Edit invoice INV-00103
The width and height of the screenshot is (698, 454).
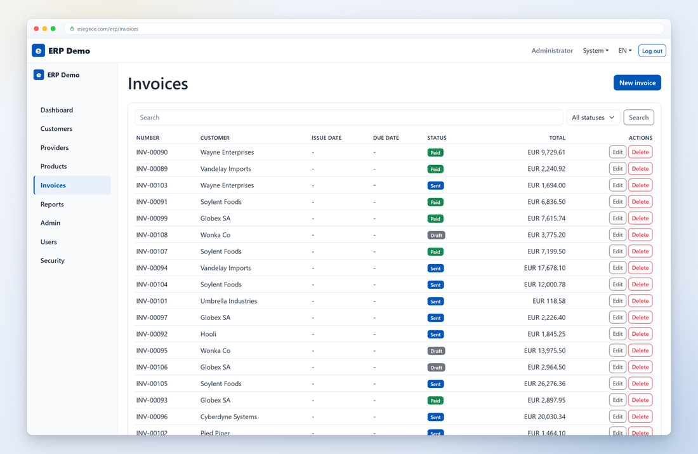click(x=617, y=185)
